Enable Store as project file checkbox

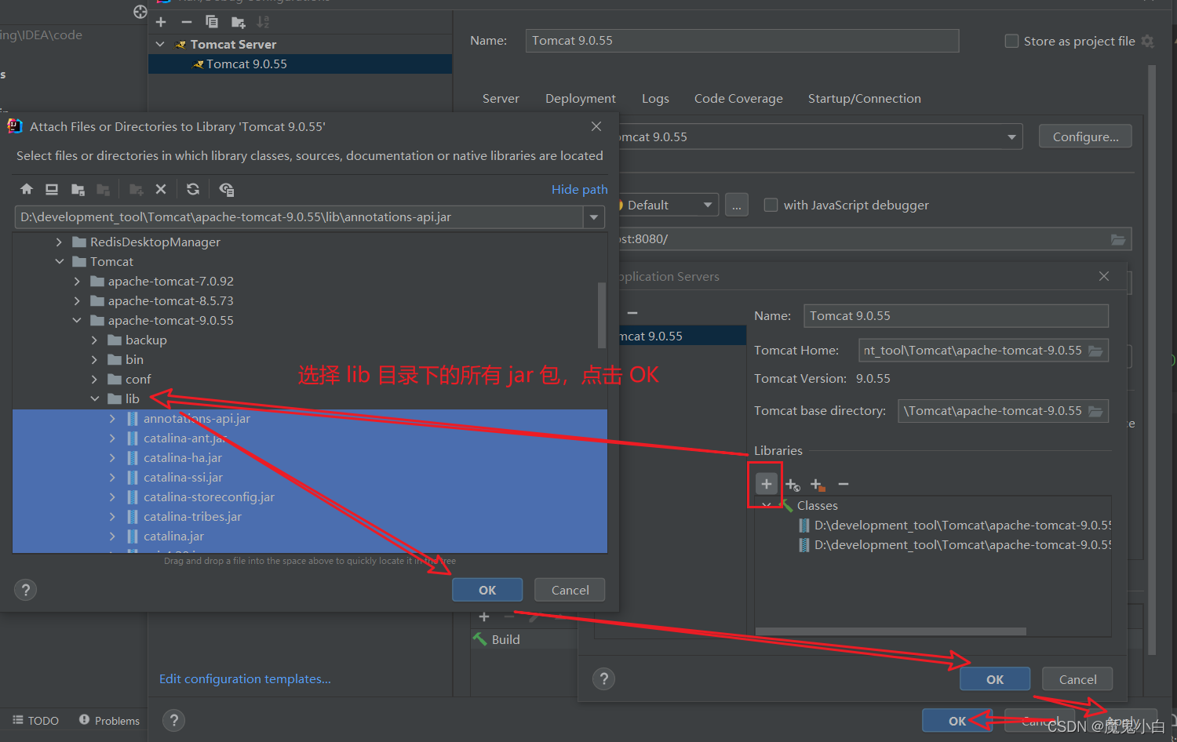(1012, 41)
